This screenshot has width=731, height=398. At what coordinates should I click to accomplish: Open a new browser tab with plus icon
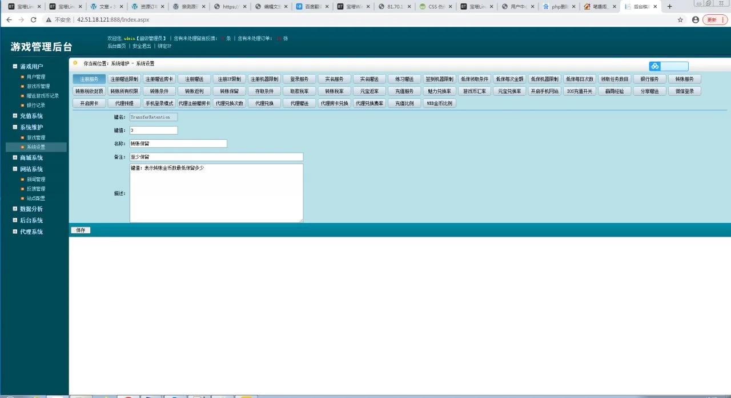pyautogui.click(x=669, y=7)
